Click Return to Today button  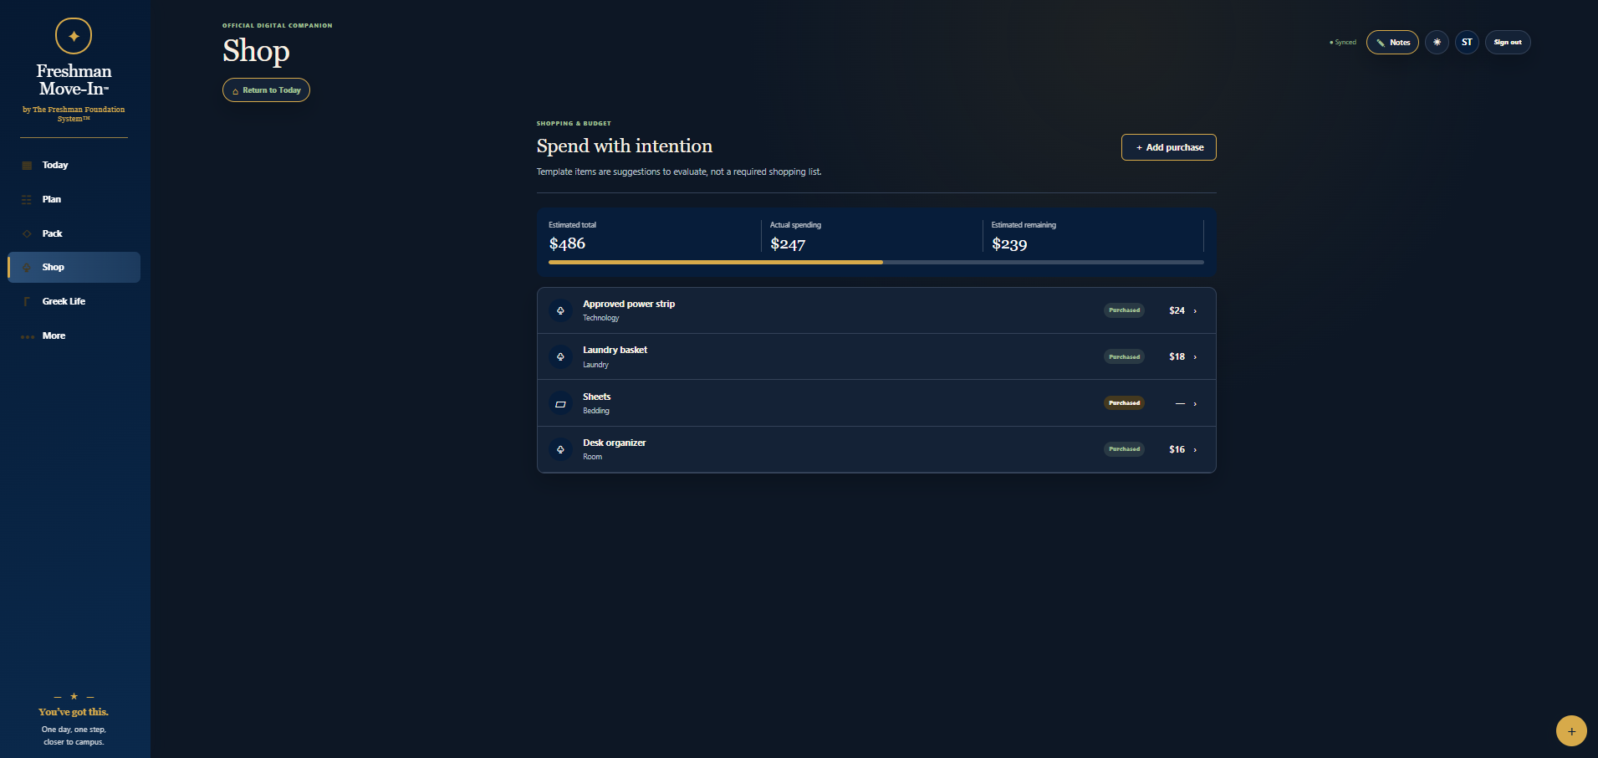(266, 90)
